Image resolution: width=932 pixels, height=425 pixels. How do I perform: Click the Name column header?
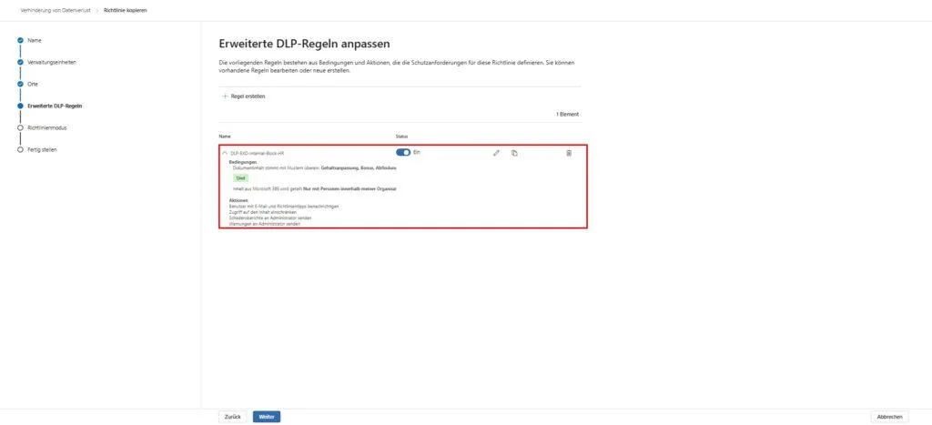click(x=225, y=137)
